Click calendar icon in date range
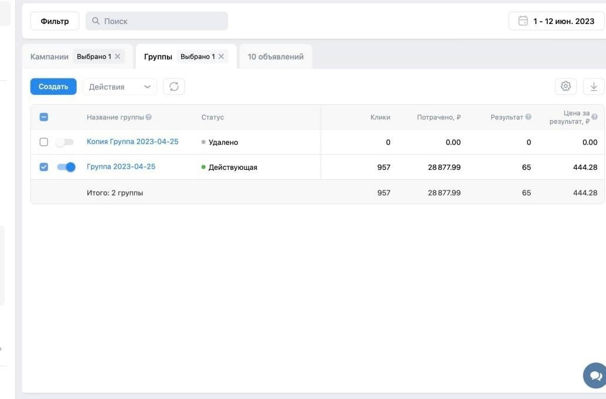Viewport: 606px width, 399px height. coord(523,21)
